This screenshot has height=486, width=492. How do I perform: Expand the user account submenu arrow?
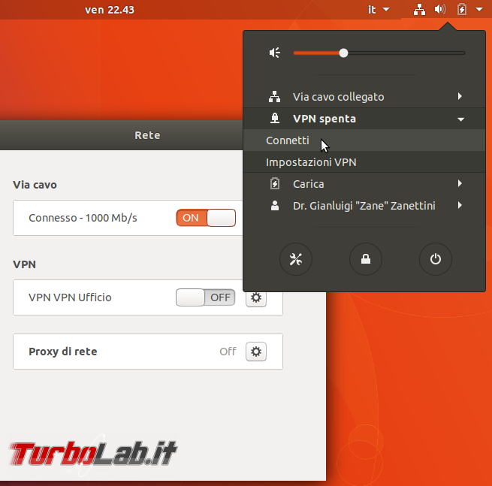click(460, 205)
